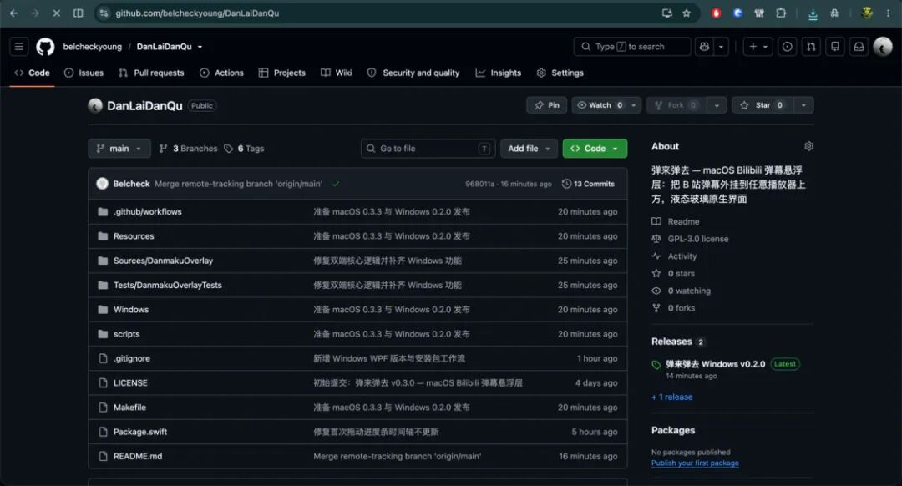
Task: Expand the Copilot dropdown arrow in the header
Action: [721, 47]
